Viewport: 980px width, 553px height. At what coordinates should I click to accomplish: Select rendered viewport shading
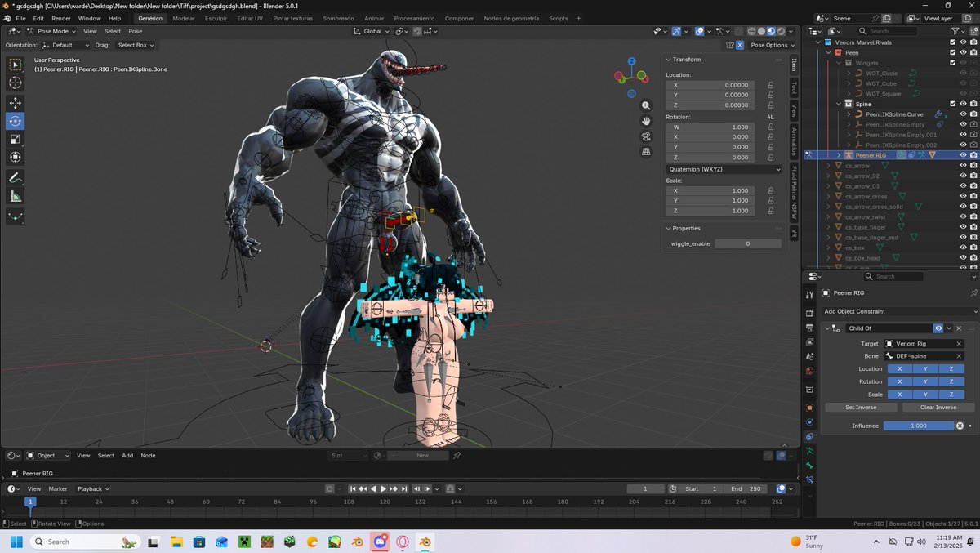[781, 31]
